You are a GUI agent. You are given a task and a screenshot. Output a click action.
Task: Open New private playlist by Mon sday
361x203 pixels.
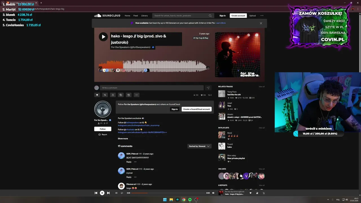pyautogui.click(x=236, y=158)
